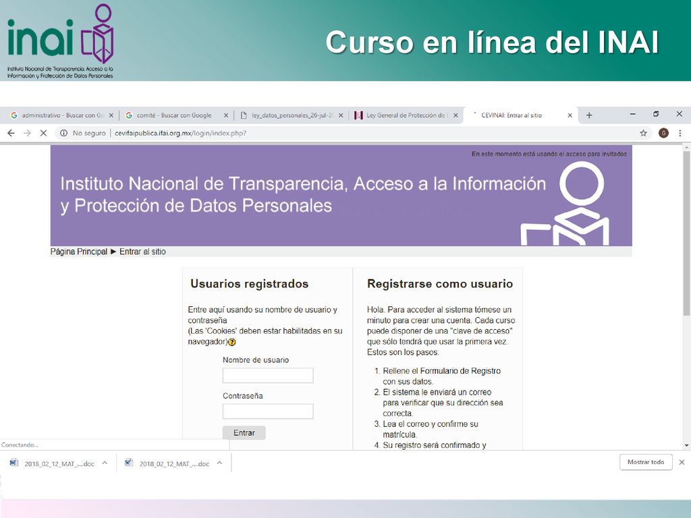Viewport: 691px width, 518px height.
Task: Click the inai logo in slide header
Action: click(60, 41)
